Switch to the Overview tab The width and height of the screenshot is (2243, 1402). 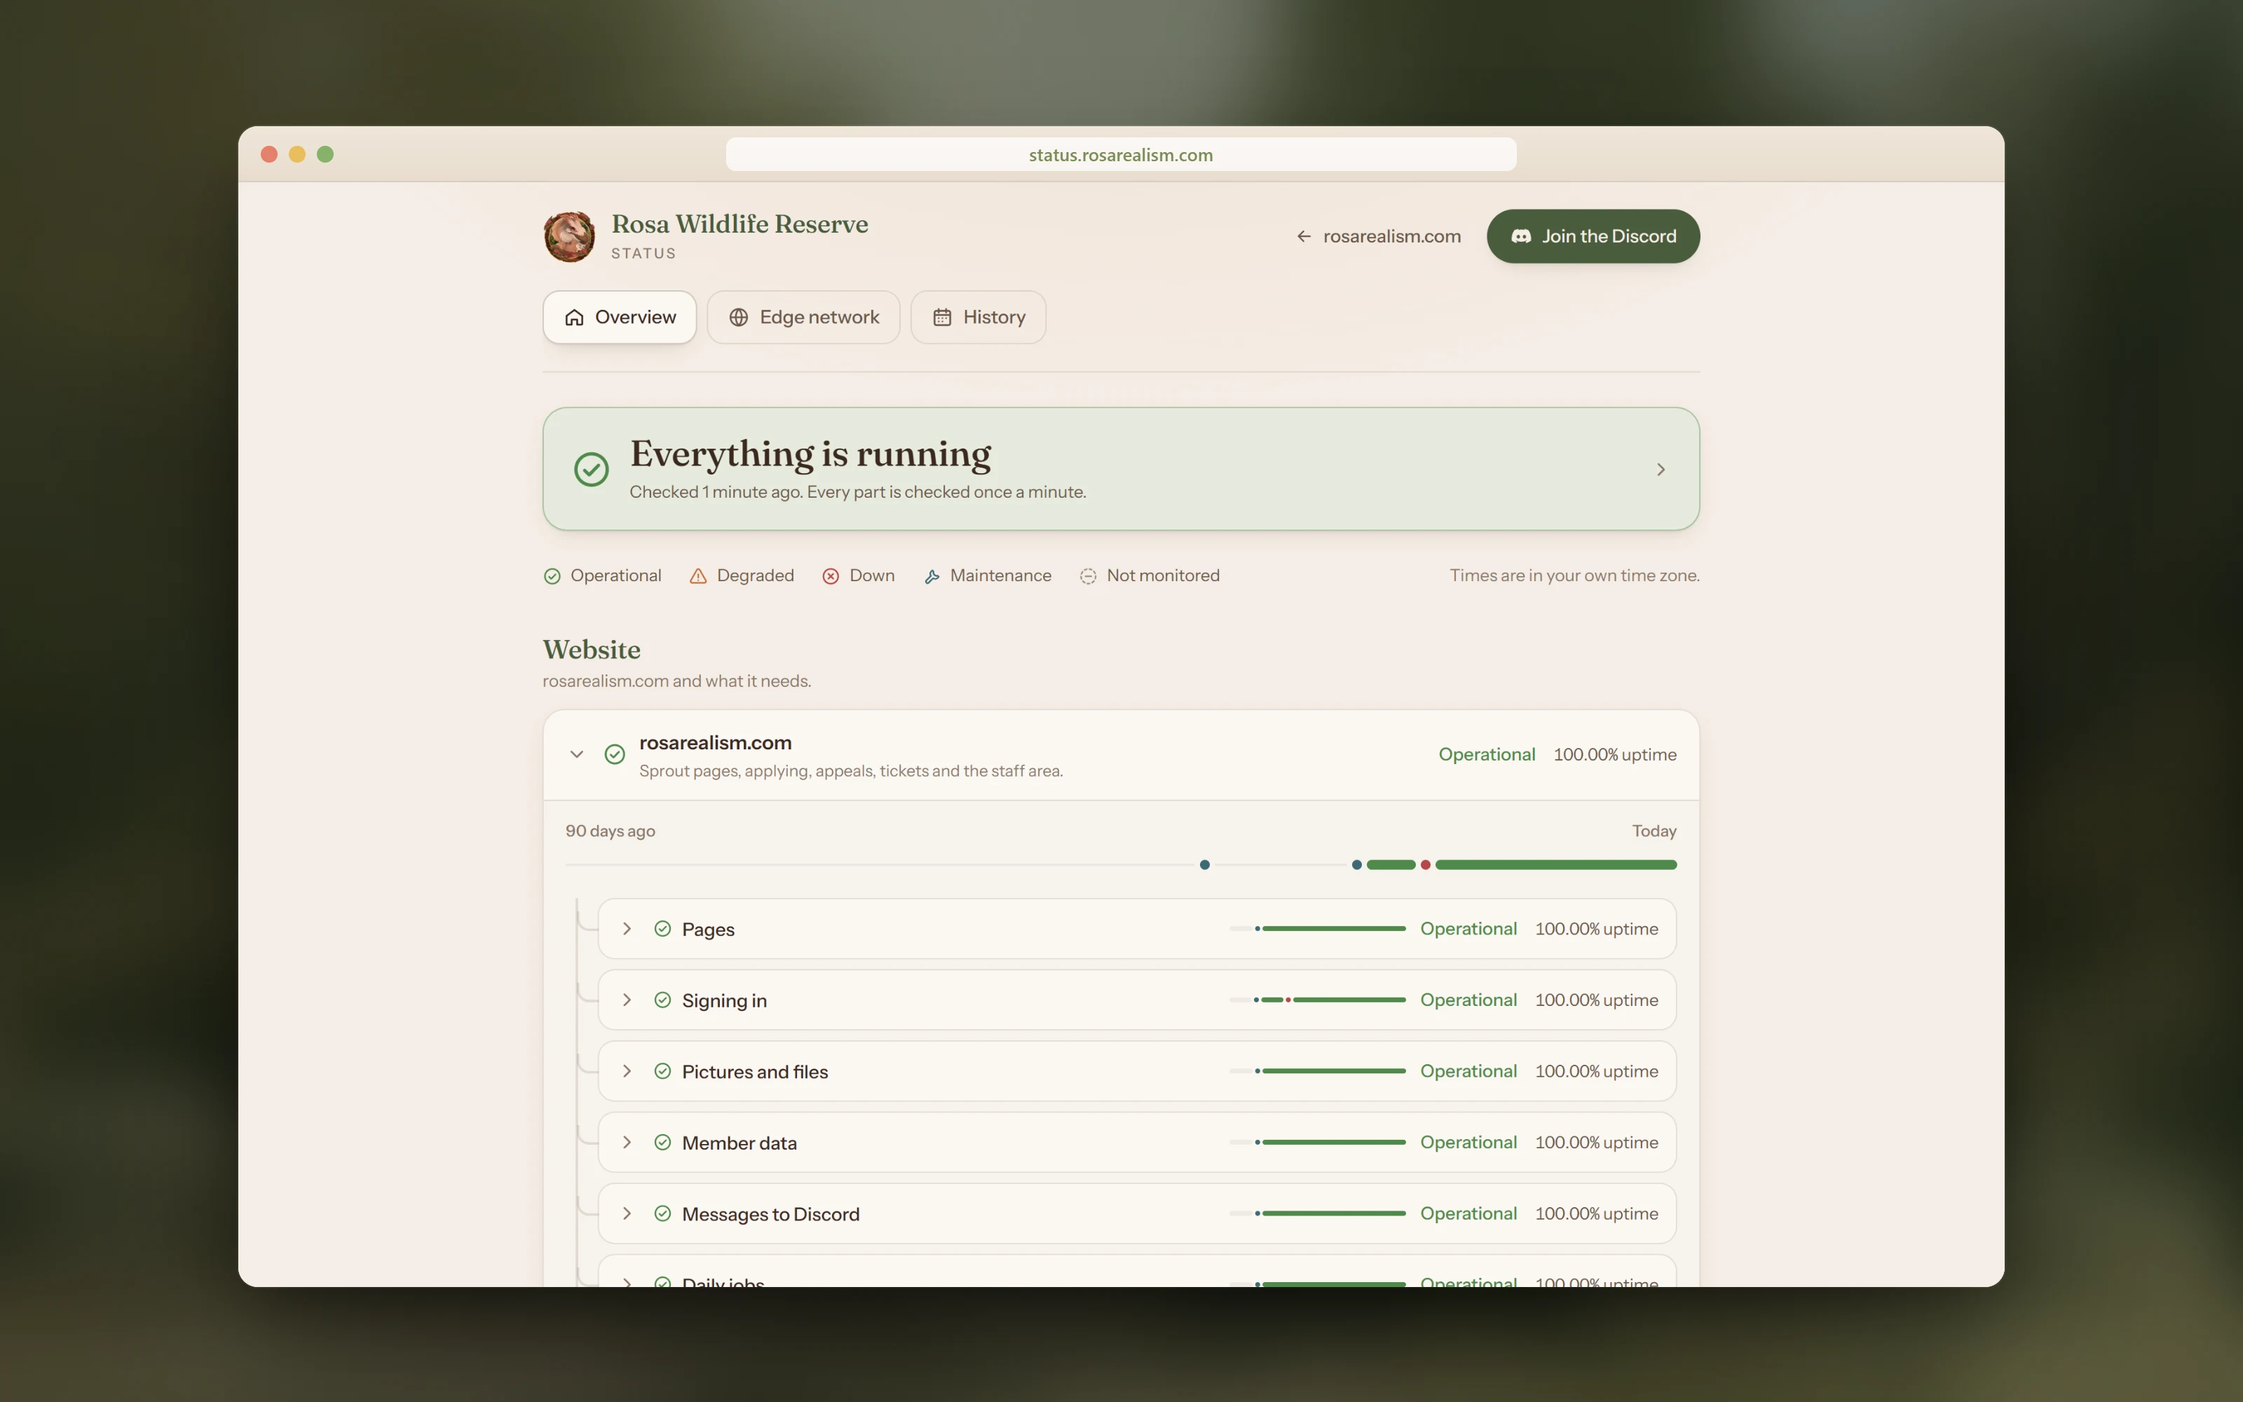(x=619, y=317)
